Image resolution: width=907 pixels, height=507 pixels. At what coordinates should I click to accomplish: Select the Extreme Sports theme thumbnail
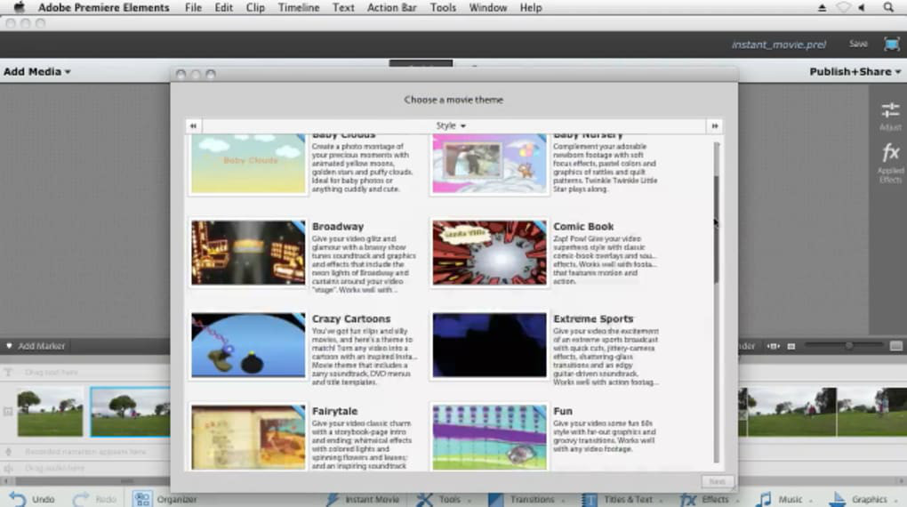click(489, 345)
